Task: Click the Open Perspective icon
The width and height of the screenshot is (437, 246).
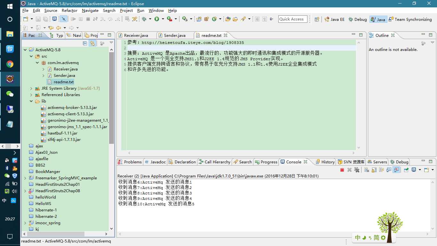Action: 317,19
